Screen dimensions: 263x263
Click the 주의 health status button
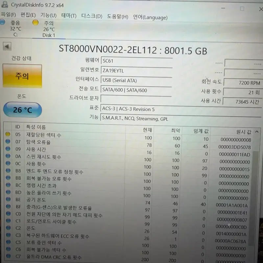[22, 76]
